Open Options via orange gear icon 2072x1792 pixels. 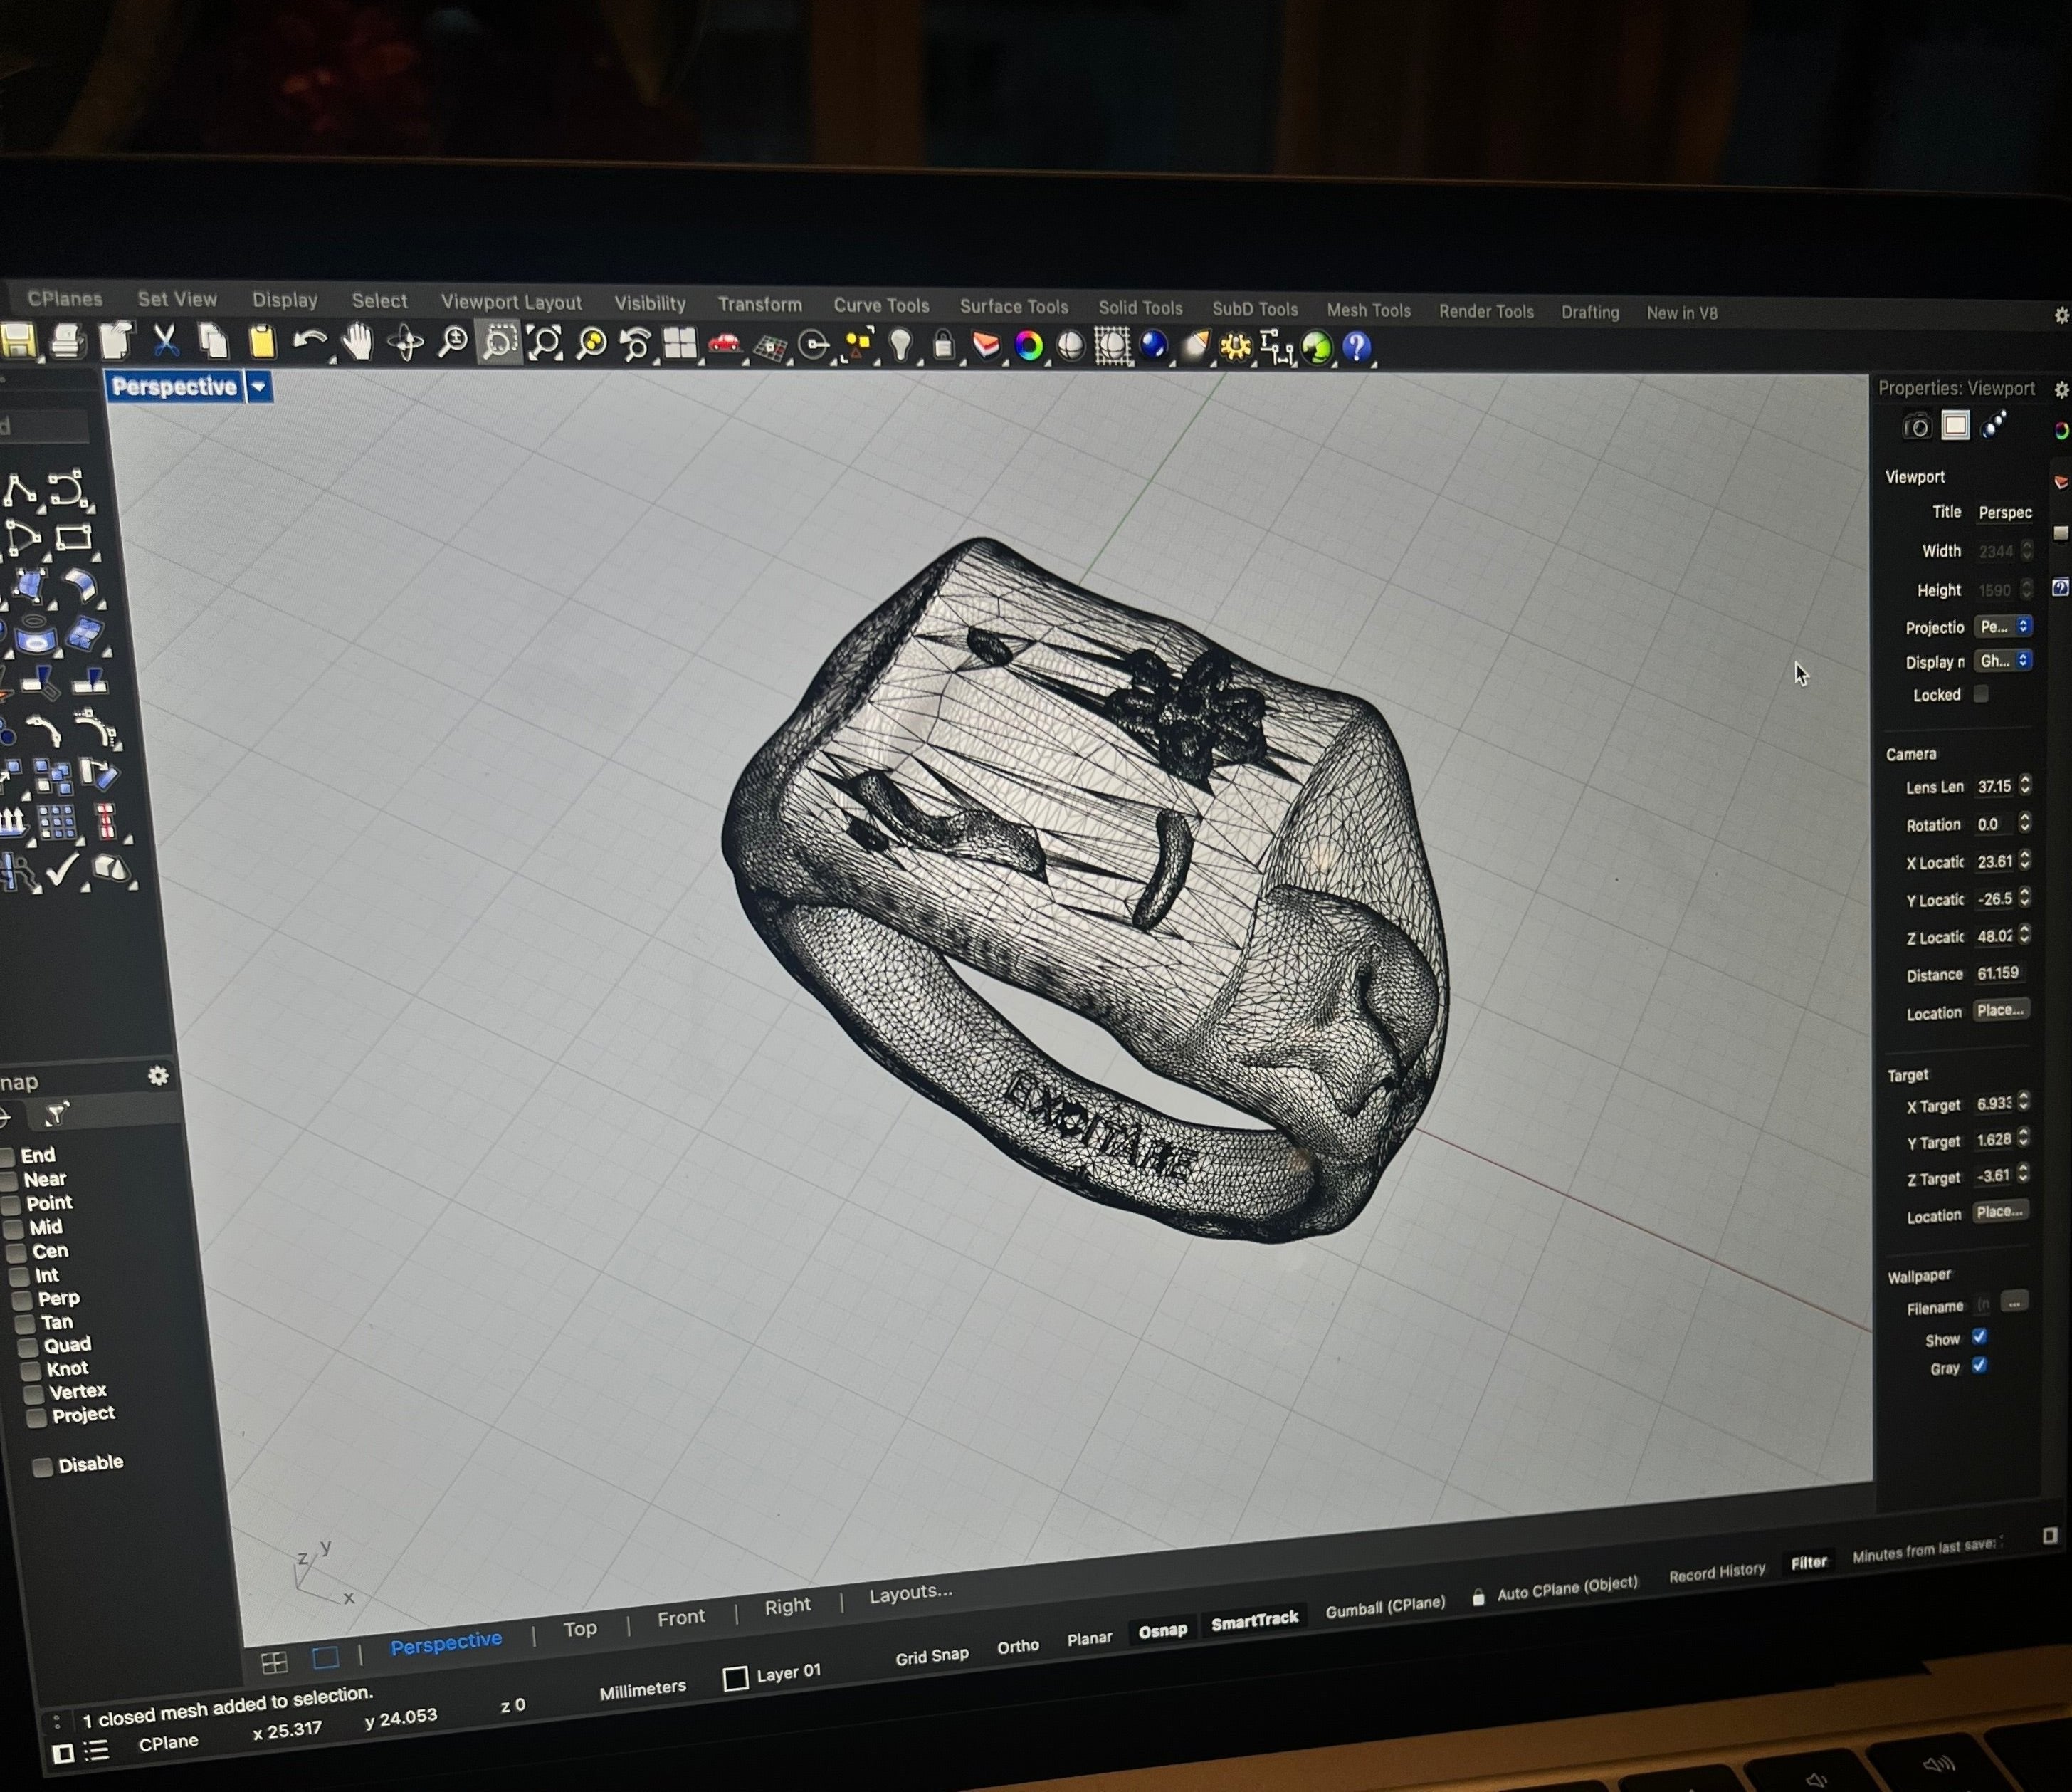click(1236, 347)
